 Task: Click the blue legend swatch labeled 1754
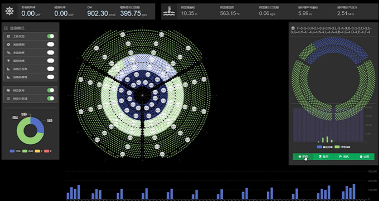12,151
